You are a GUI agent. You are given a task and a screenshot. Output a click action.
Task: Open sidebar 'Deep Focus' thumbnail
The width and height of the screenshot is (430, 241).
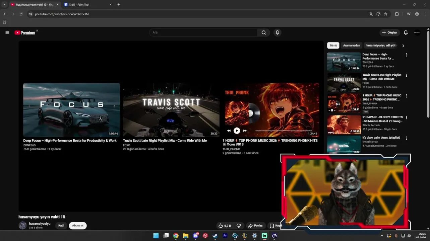pos(344,62)
